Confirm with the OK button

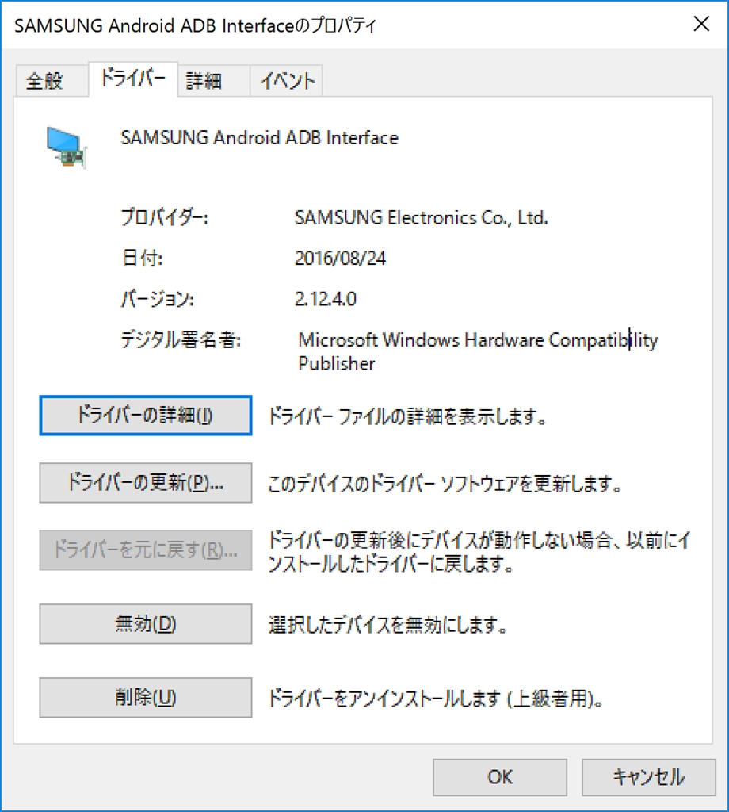(500, 777)
